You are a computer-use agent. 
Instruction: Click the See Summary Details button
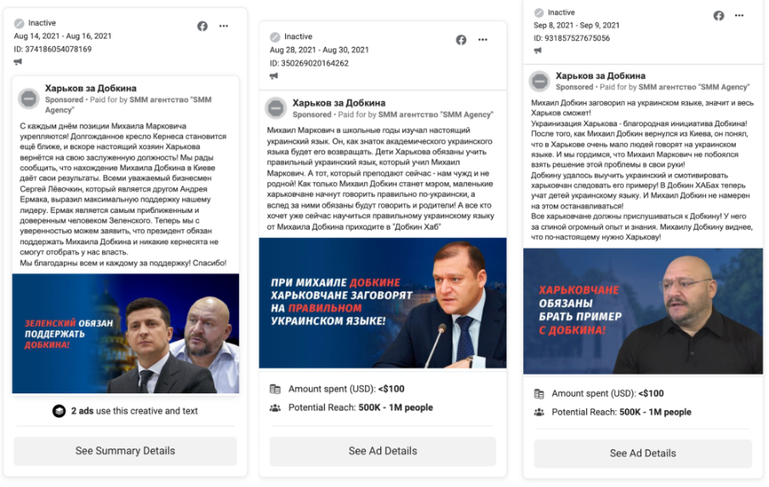[x=125, y=450]
